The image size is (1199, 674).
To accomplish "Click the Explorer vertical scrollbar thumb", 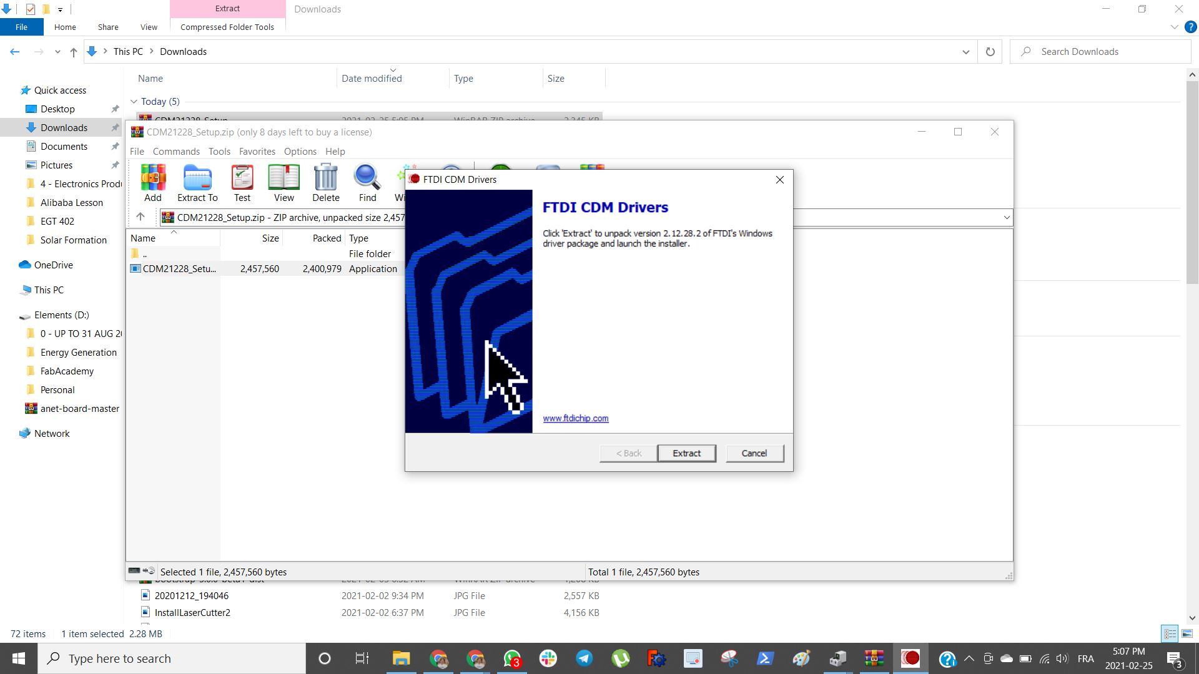I will coord(1192,181).
